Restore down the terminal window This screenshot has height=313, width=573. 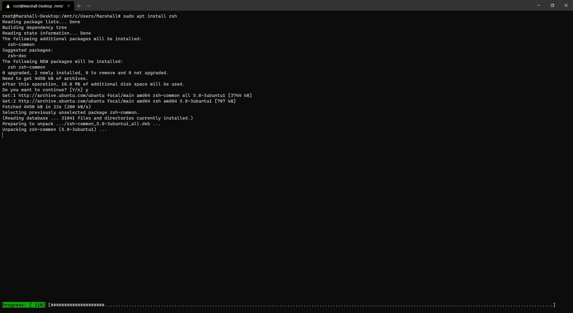(552, 5)
